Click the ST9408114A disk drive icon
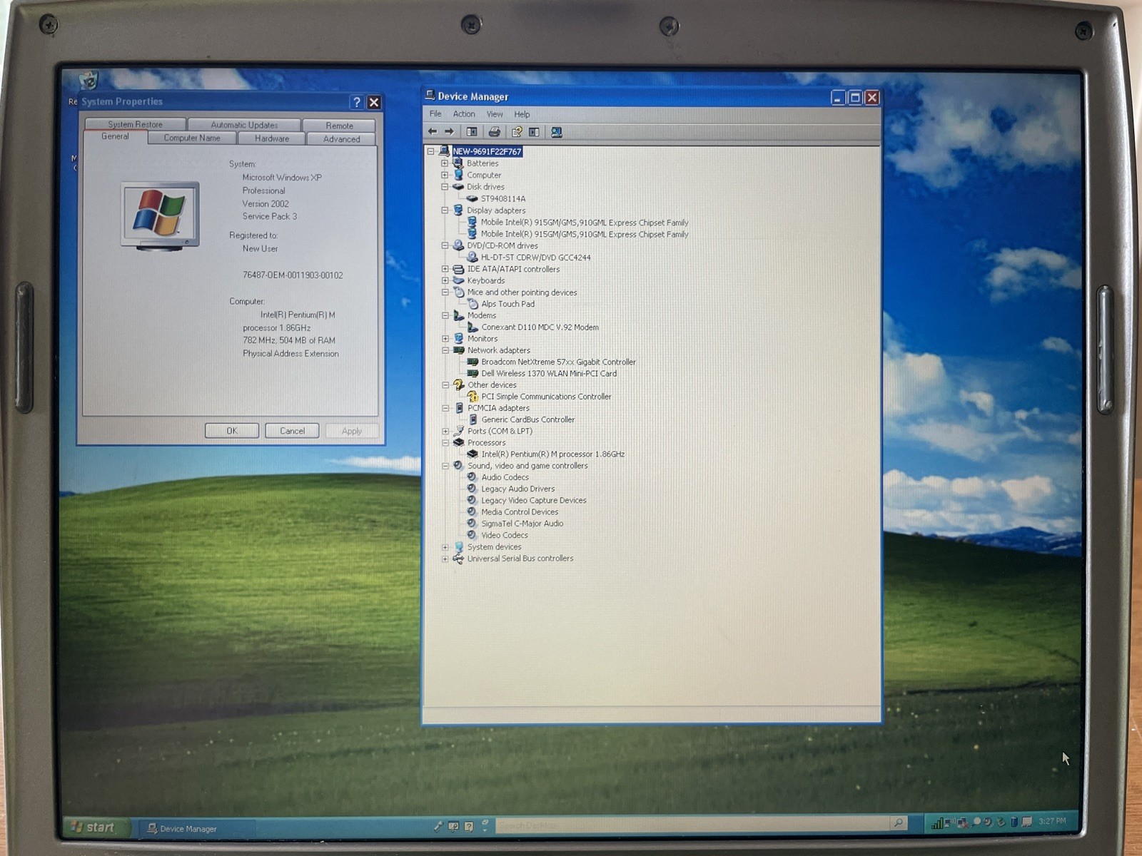The image size is (1142, 856). pos(472,199)
